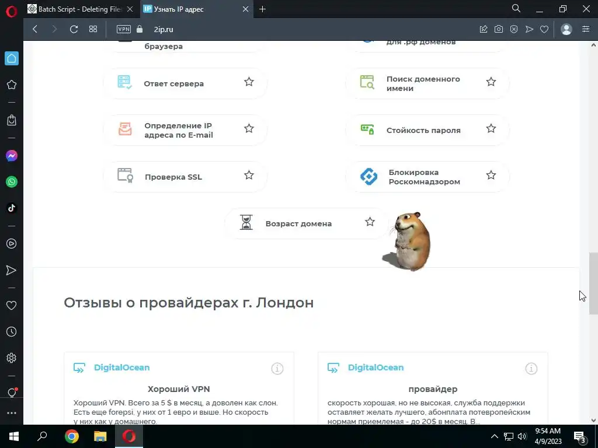Viewport: 598px width, 448px height.
Task: Open Speed Dial start page grid
Action: pos(93,29)
